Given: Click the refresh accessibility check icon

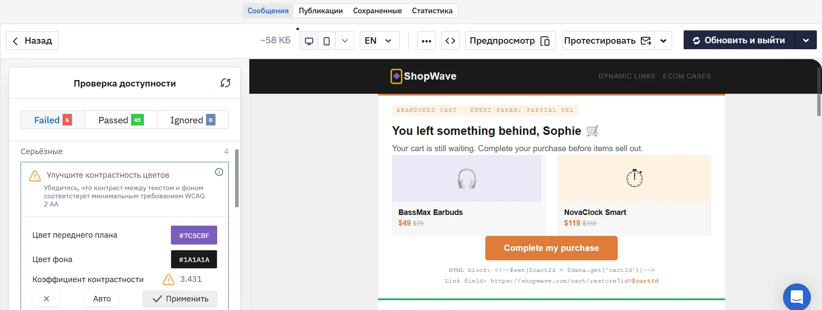Looking at the screenshot, I should tap(225, 83).
